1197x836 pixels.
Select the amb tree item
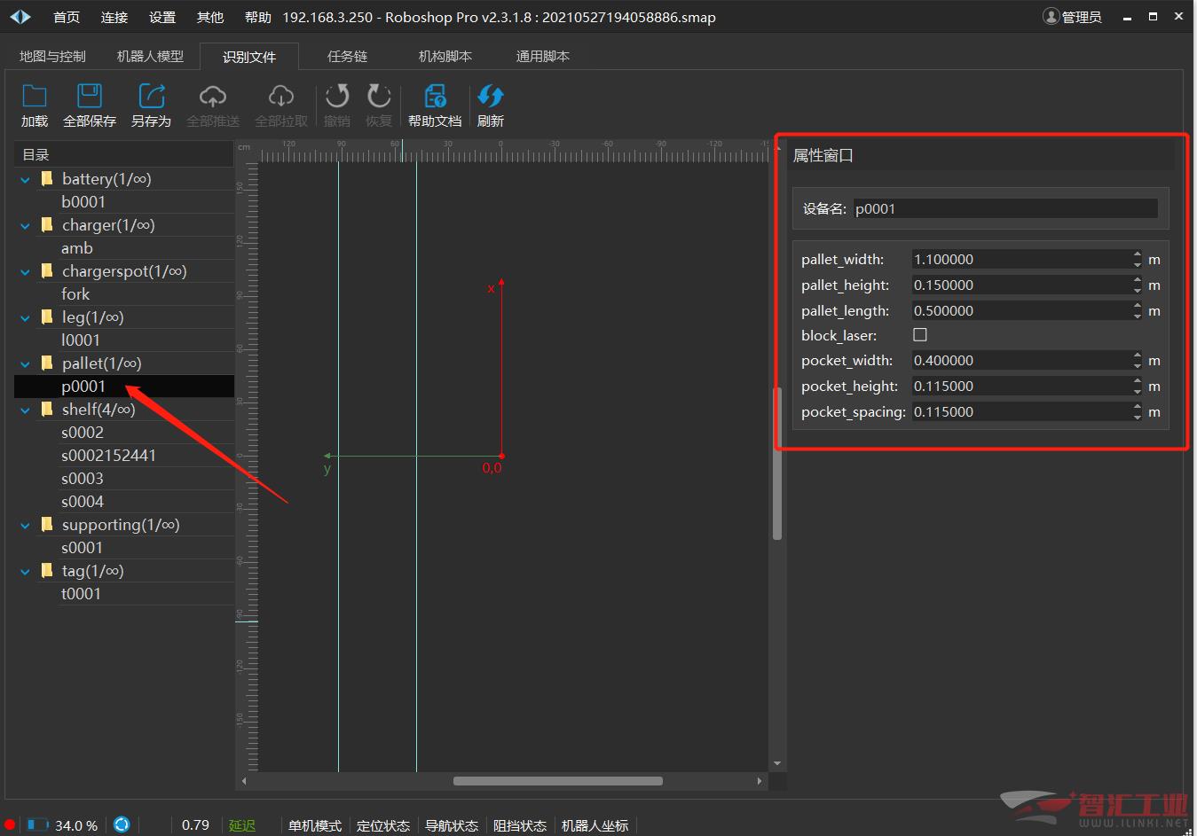[x=77, y=247]
